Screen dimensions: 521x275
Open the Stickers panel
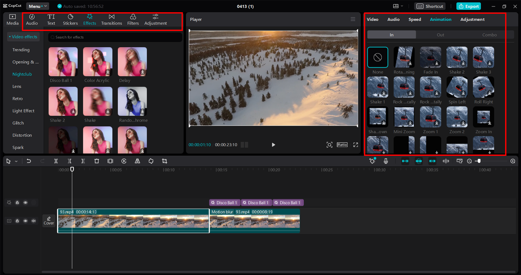click(x=70, y=20)
